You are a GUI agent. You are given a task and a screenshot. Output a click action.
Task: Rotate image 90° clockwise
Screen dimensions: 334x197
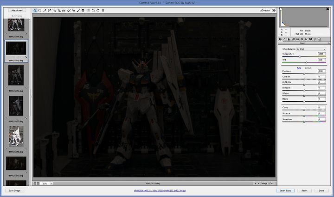pos(98,10)
